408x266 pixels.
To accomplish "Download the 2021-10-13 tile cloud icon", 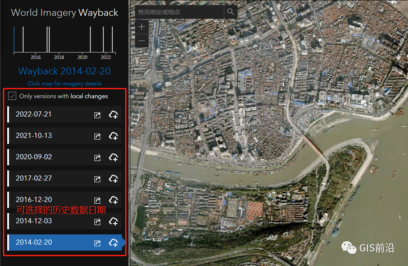I will click(x=114, y=136).
